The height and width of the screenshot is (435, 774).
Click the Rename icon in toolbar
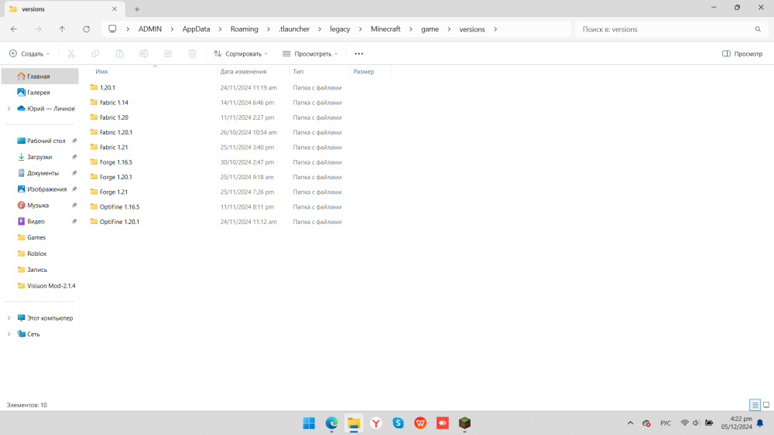pyautogui.click(x=144, y=53)
